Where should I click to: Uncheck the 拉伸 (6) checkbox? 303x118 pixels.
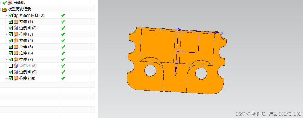point(11,53)
